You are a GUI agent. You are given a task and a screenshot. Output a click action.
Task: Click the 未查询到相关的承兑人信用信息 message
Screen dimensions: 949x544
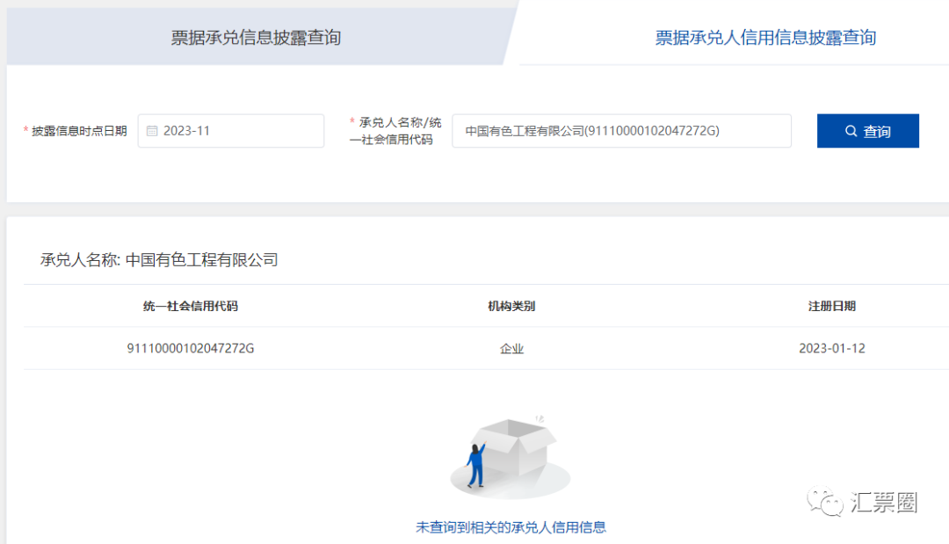pos(511,527)
